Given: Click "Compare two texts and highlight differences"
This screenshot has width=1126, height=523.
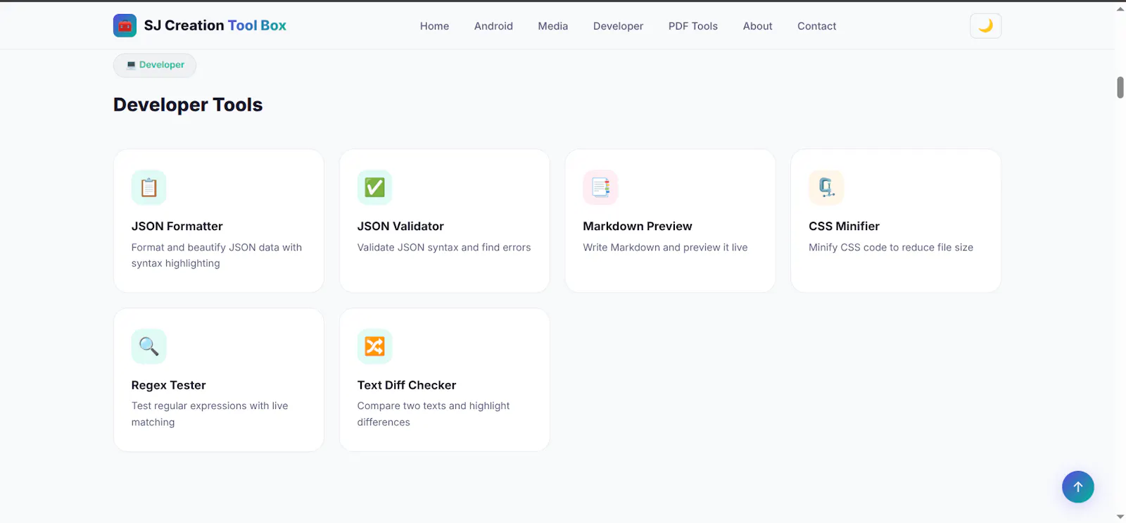Looking at the screenshot, I should pos(434,414).
